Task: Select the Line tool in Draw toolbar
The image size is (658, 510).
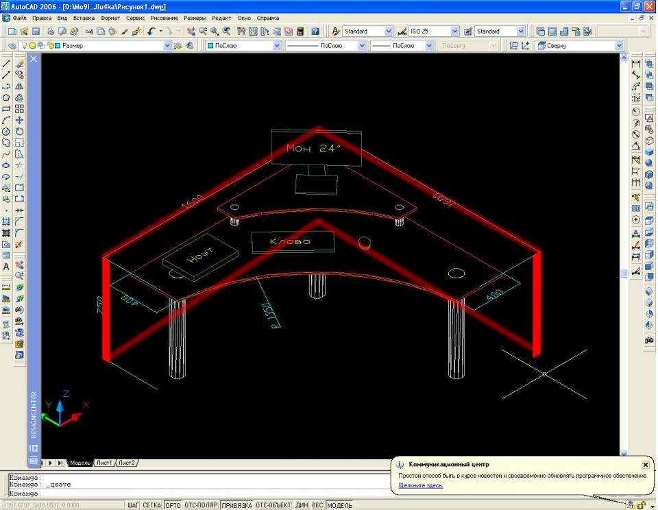Action: click(x=6, y=63)
